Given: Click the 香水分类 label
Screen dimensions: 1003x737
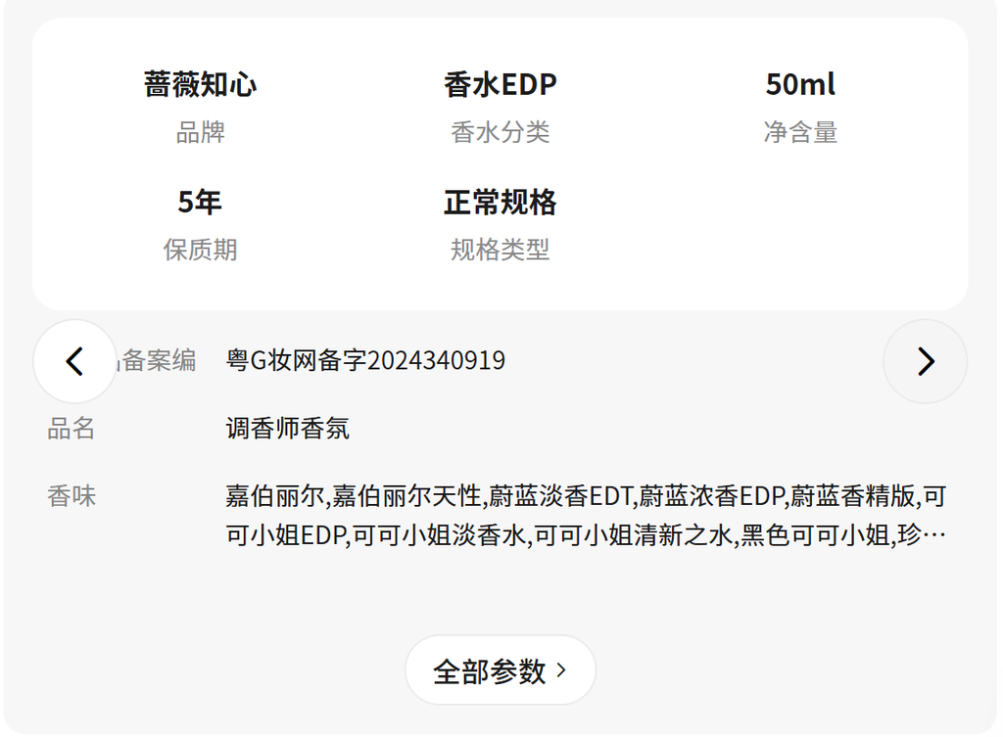Looking at the screenshot, I should pyautogui.click(x=500, y=133).
